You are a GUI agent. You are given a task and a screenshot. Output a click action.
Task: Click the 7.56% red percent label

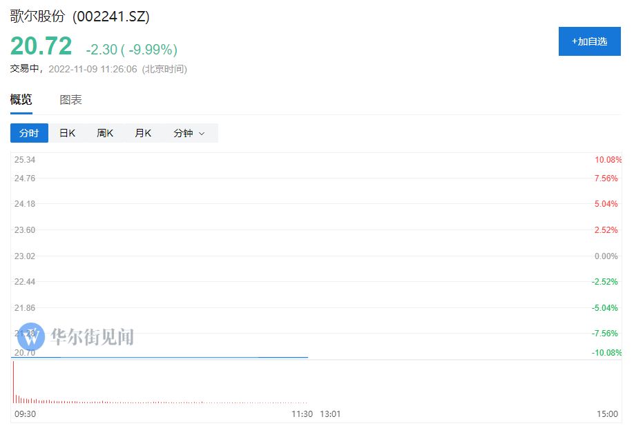click(606, 179)
